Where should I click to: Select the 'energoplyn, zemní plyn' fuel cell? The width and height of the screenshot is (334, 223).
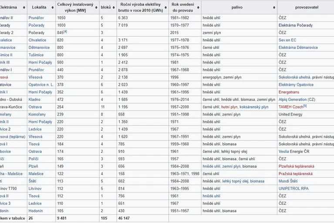[x=239, y=78]
